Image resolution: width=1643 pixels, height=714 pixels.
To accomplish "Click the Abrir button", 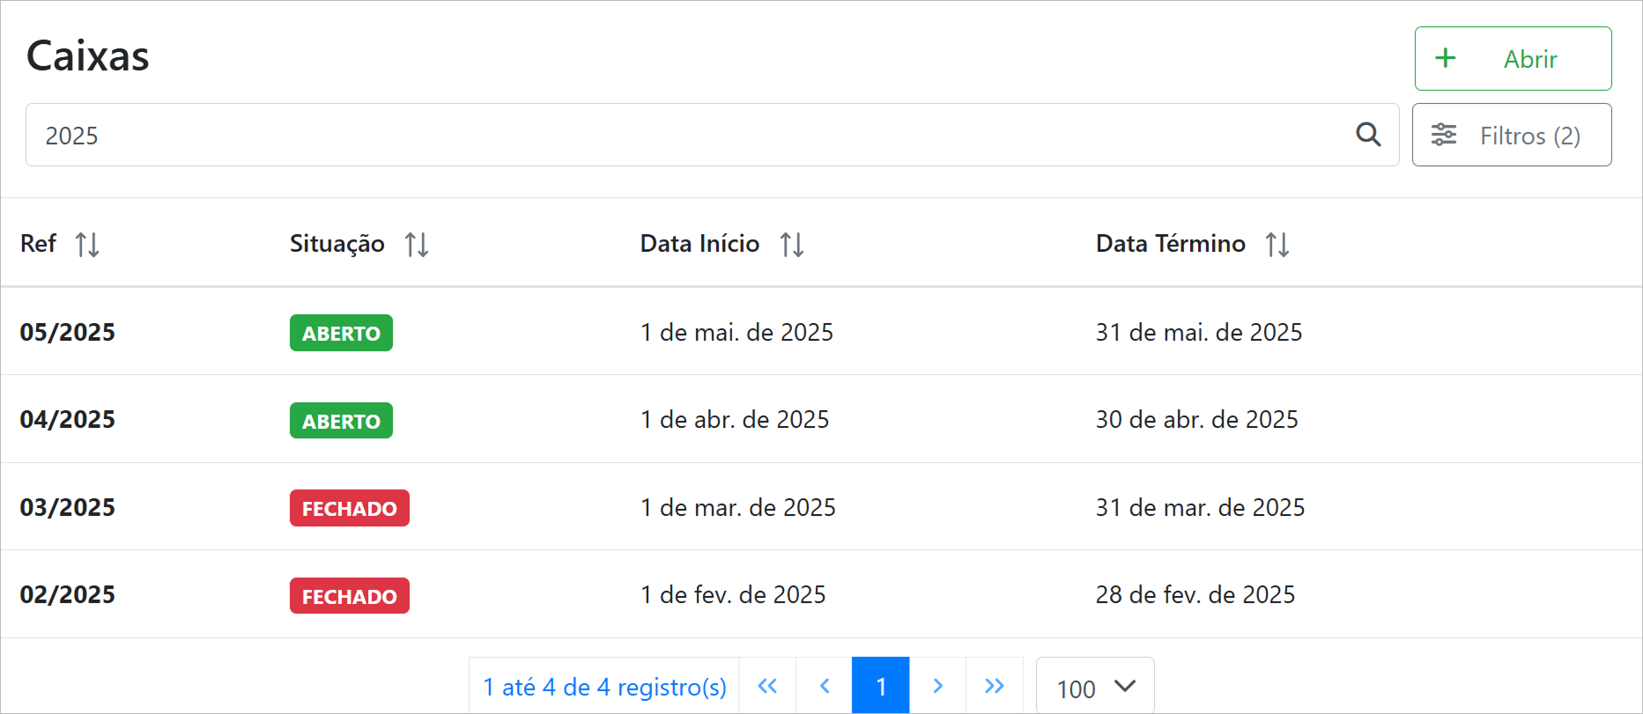I will (x=1513, y=59).
